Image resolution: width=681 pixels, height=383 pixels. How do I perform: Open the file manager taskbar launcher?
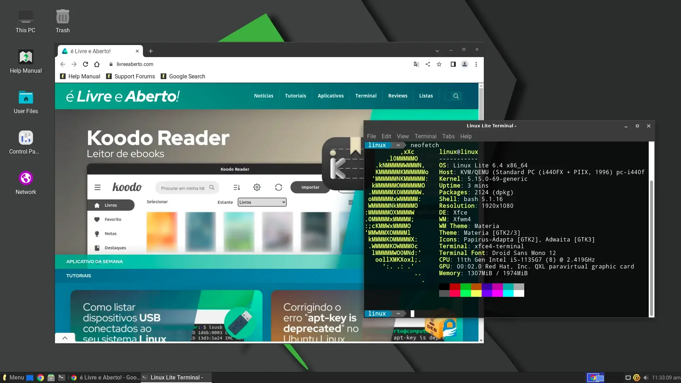click(51, 378)
